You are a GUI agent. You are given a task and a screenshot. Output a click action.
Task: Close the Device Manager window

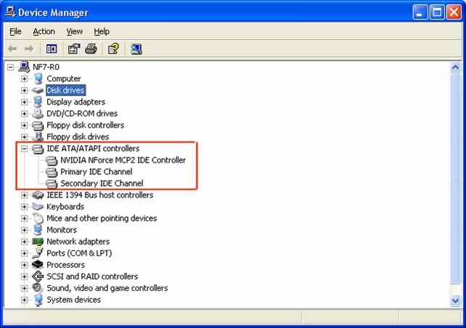[x=454, y=12]
